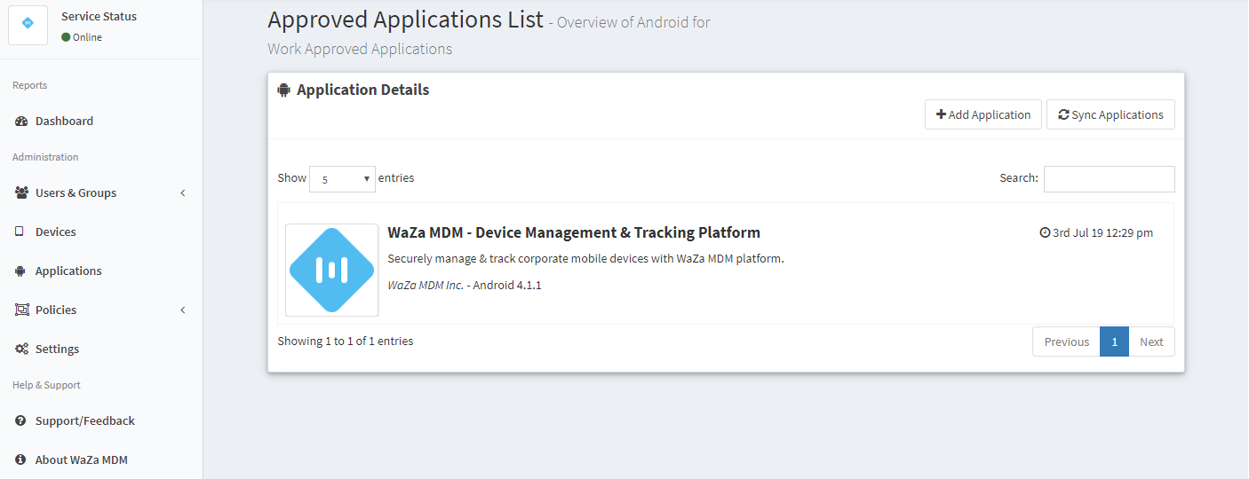This screenshot has height=479, width=1249.
Task: Click the plus icon in the Add Application button
Action: pos(942,114)
